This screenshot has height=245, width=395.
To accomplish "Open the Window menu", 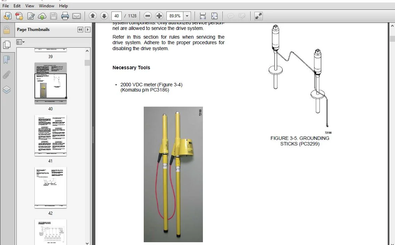I will pos(47,6).
